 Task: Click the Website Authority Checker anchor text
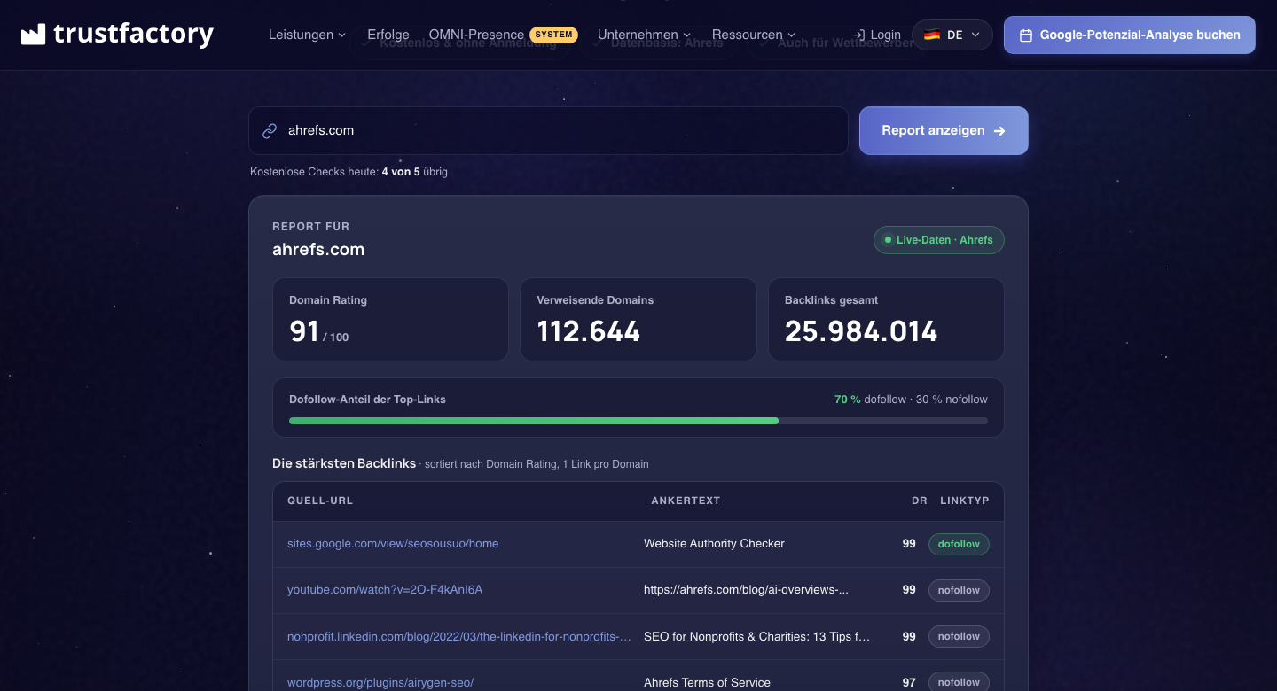(714, 544)
